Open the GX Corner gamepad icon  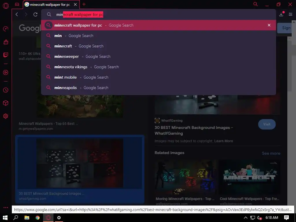coord(17,5)
